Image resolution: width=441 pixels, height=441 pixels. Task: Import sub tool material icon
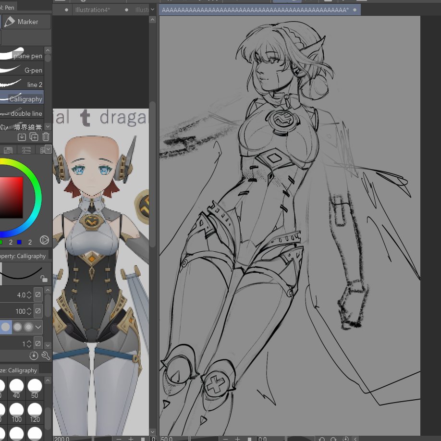click(22, 137)
